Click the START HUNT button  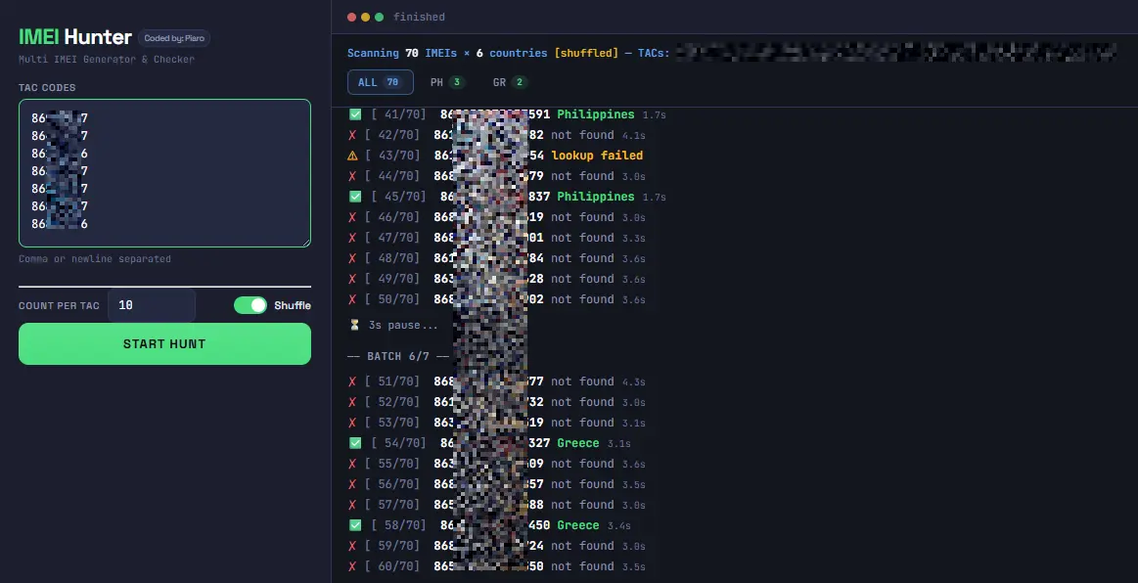click(x=164, y=343)
